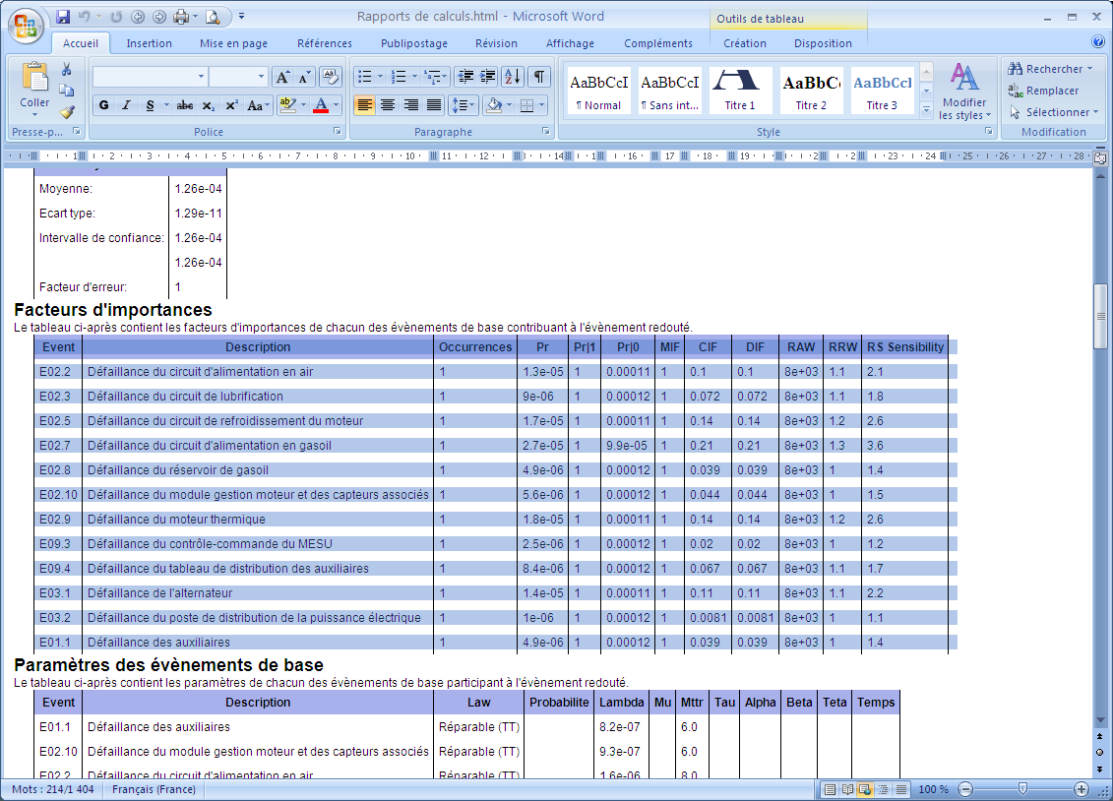
Task: Apply subscript formatting
Action: tap(208, 105)
